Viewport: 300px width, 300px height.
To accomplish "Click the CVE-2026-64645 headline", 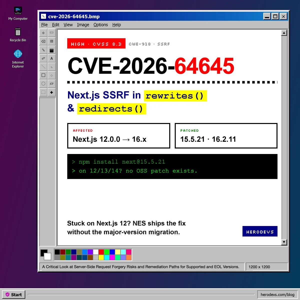I will [151, 66].
